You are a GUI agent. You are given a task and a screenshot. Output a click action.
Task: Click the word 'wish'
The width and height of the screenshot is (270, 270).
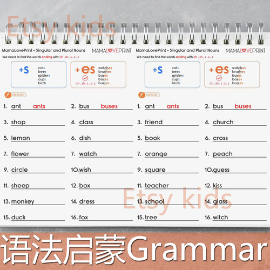pos(85,170)
